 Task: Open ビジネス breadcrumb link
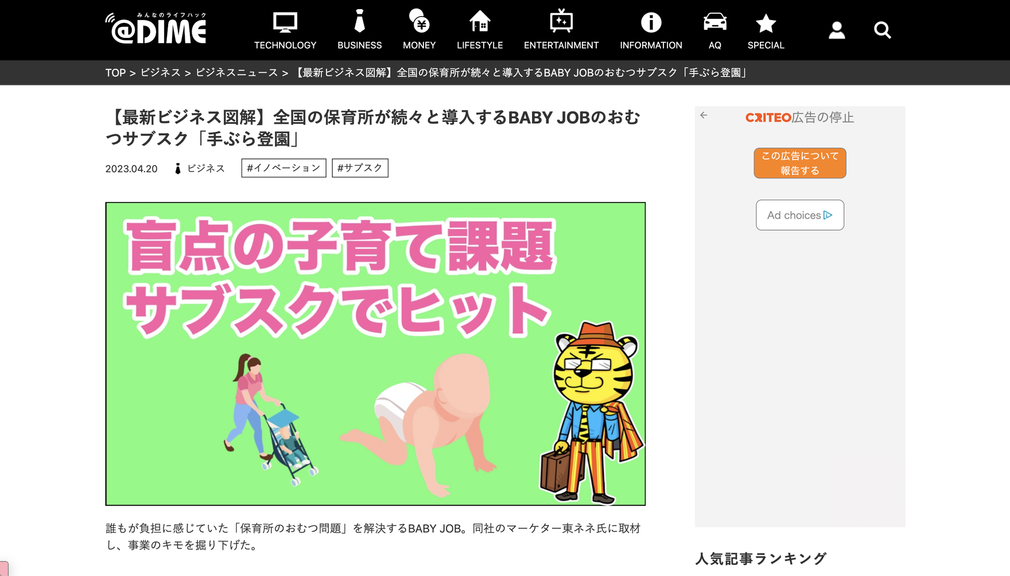[161, 73]
